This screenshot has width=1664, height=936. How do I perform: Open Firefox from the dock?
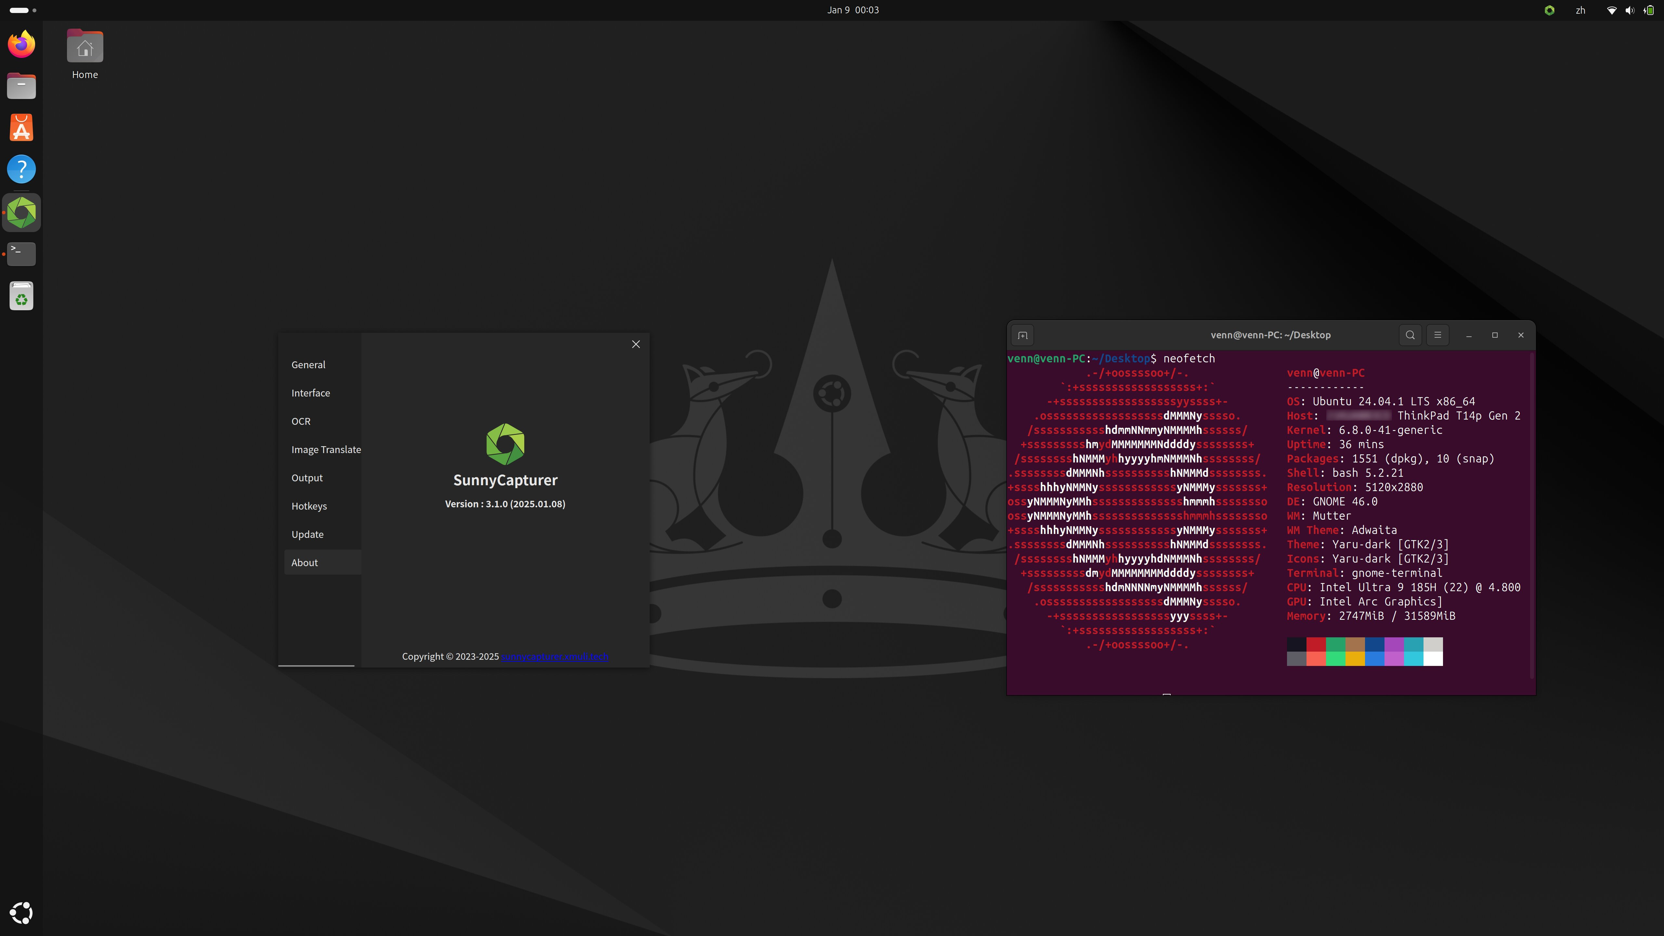click(x=21, y=44)
